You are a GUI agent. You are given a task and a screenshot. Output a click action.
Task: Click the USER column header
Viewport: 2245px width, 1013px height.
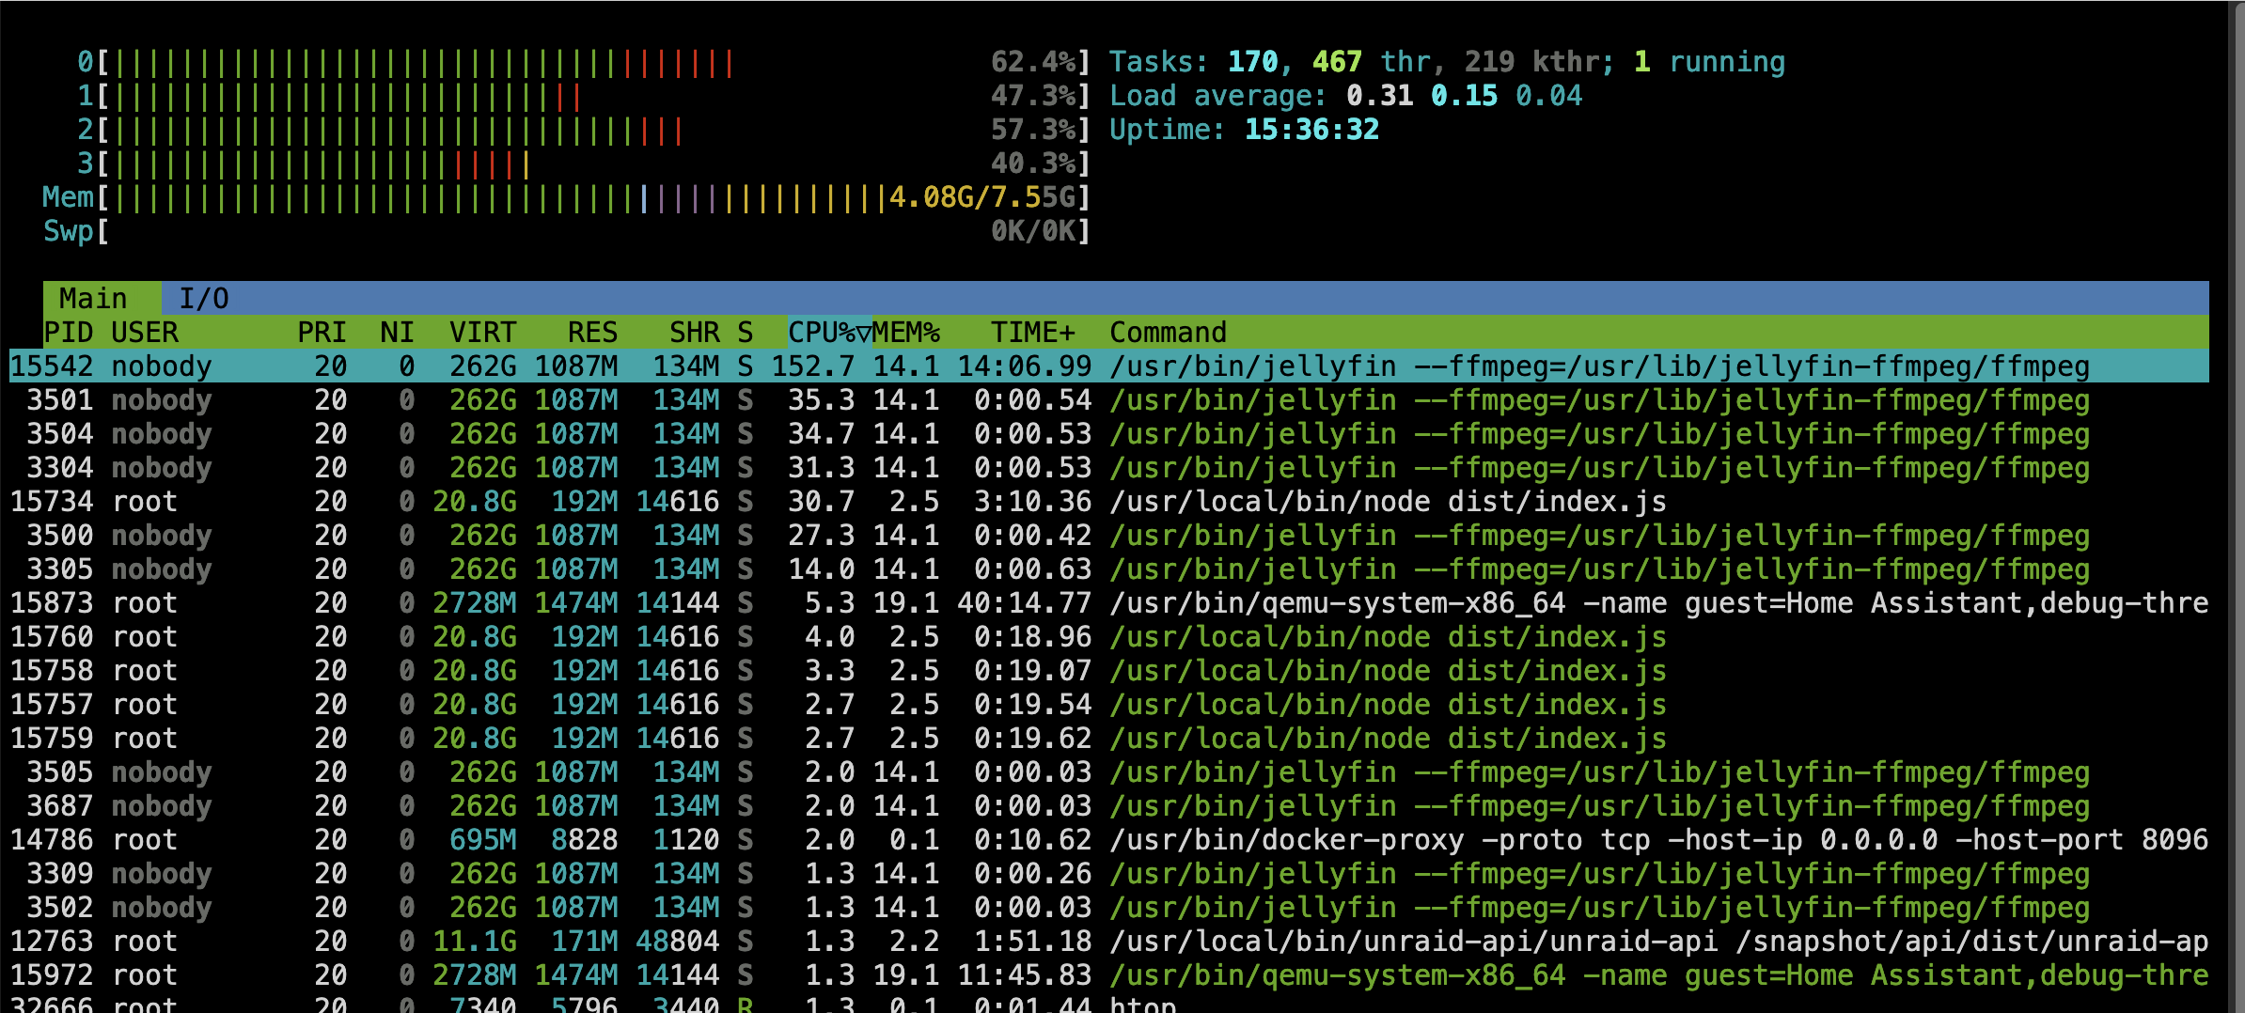(145, 333)
